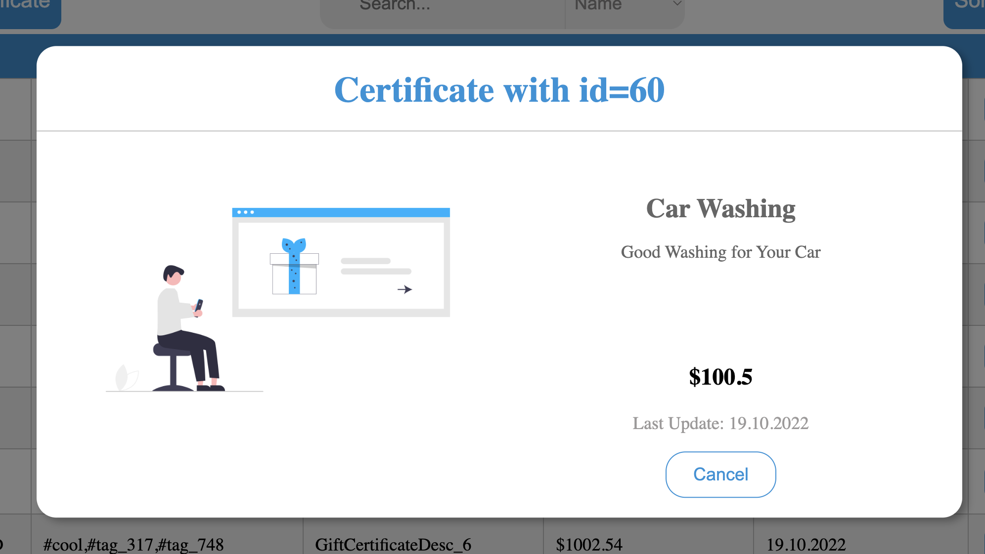
Task: Click the three dots in browser window graphic
Action: [245, 212]
